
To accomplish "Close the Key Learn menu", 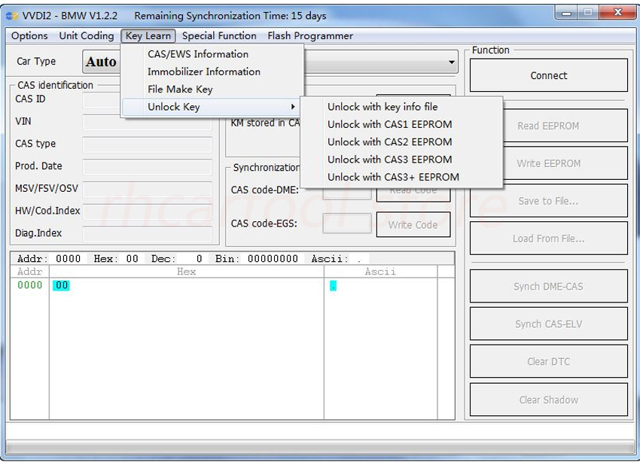I will [148, 36].
